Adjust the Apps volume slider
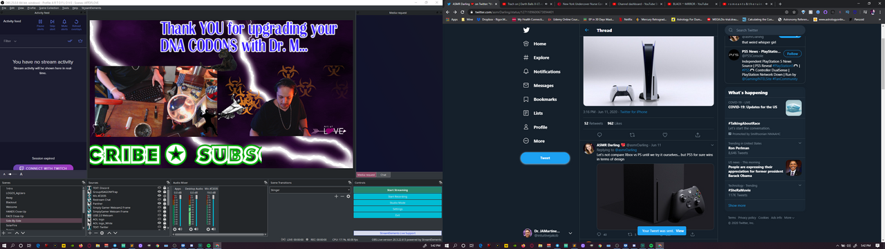Screen dimensions: 885x249 (x=180, y=210)
